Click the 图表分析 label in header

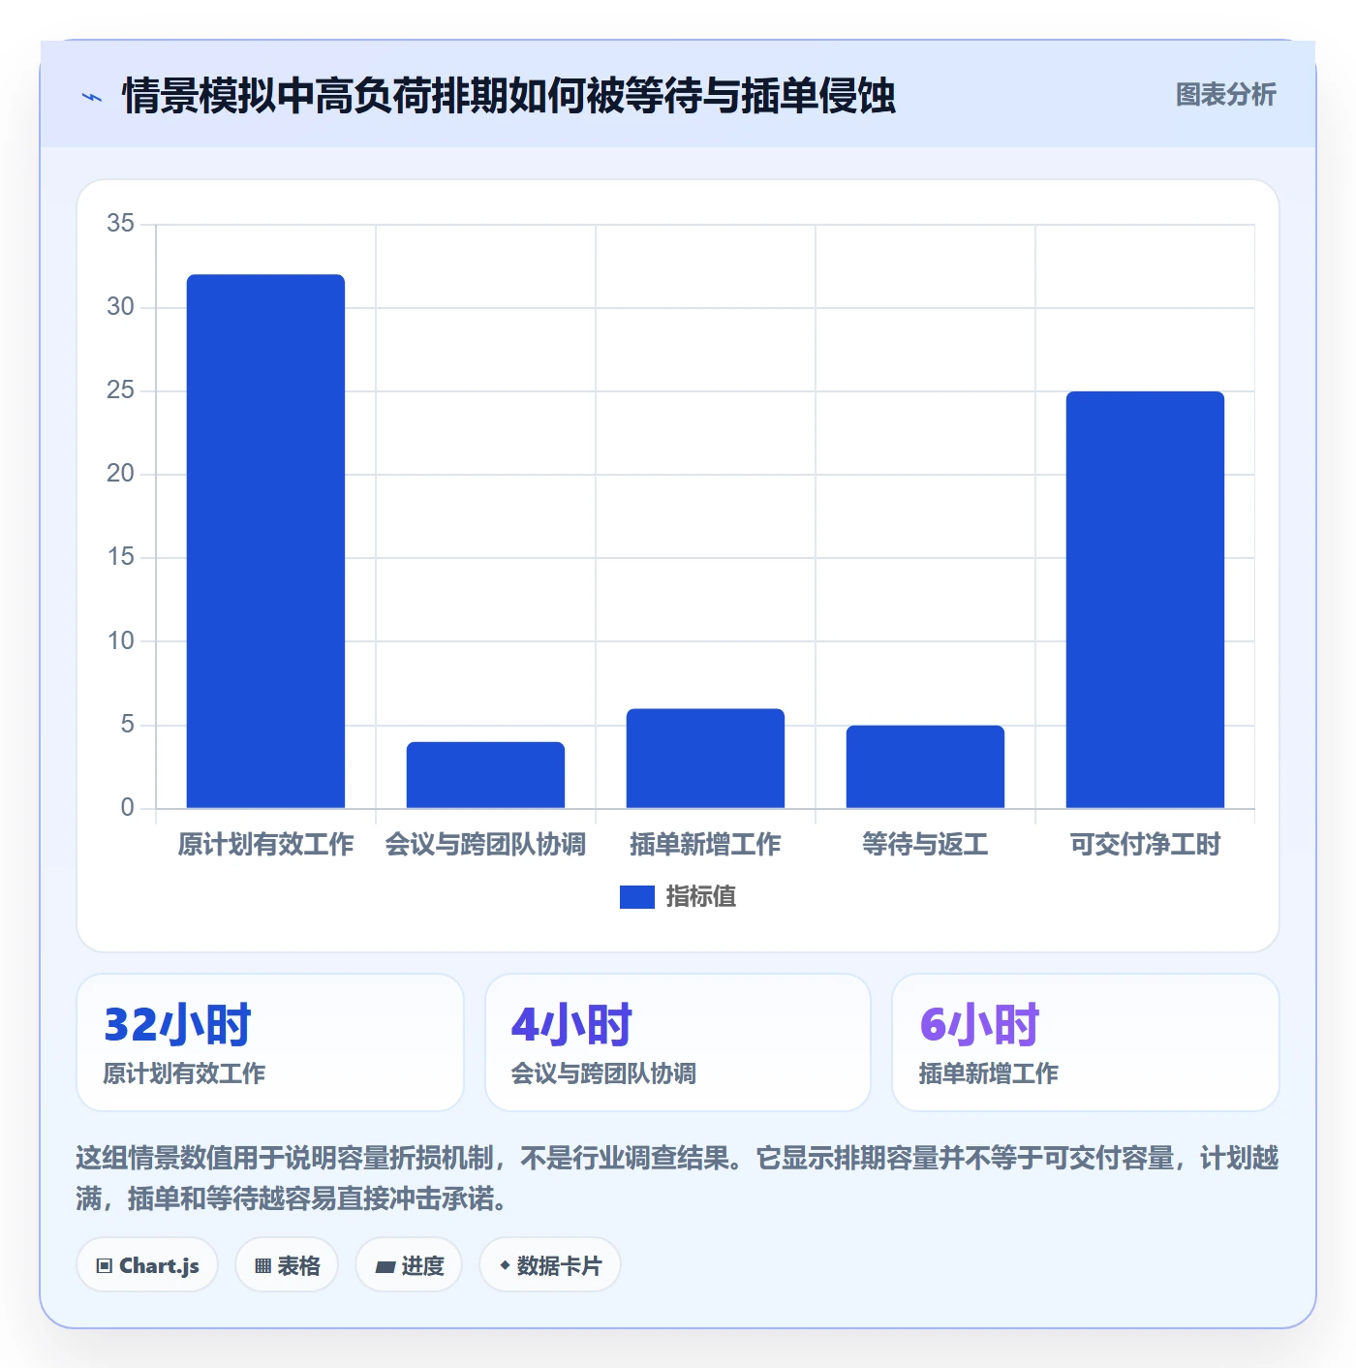[1225, 95]
